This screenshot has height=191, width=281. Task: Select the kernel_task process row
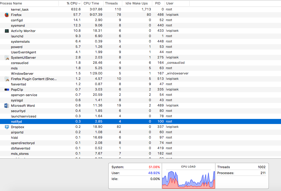point(141,9)
